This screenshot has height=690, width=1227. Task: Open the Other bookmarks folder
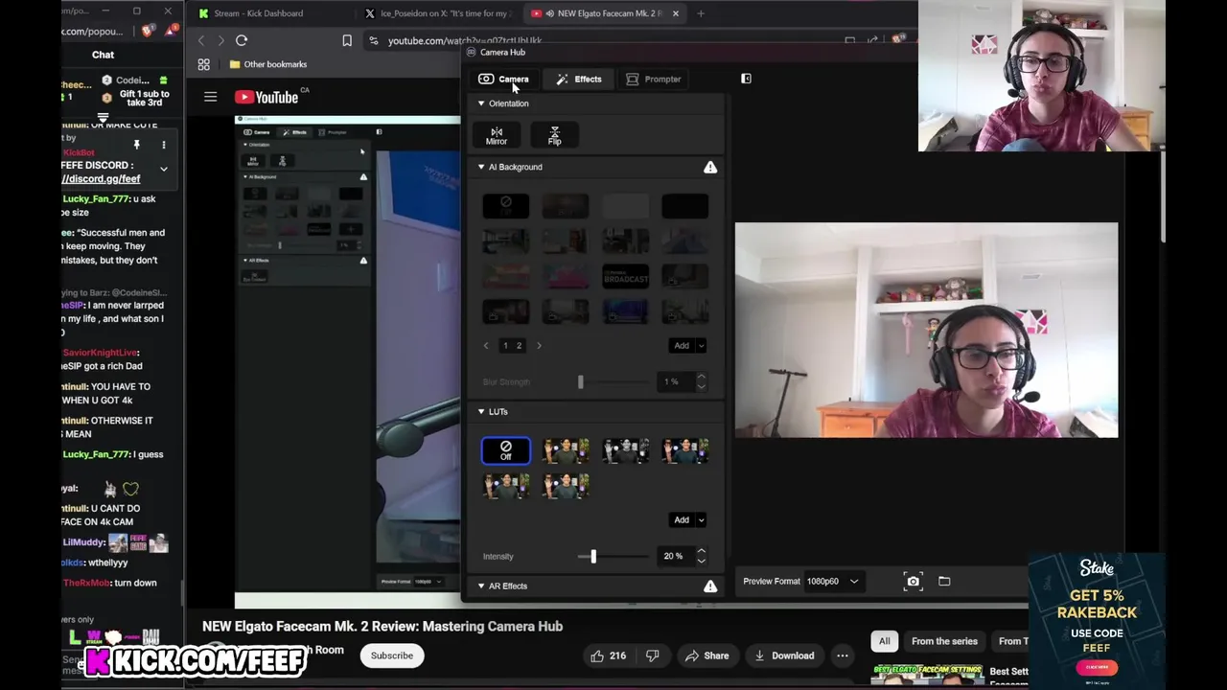(x=268, y=64)
